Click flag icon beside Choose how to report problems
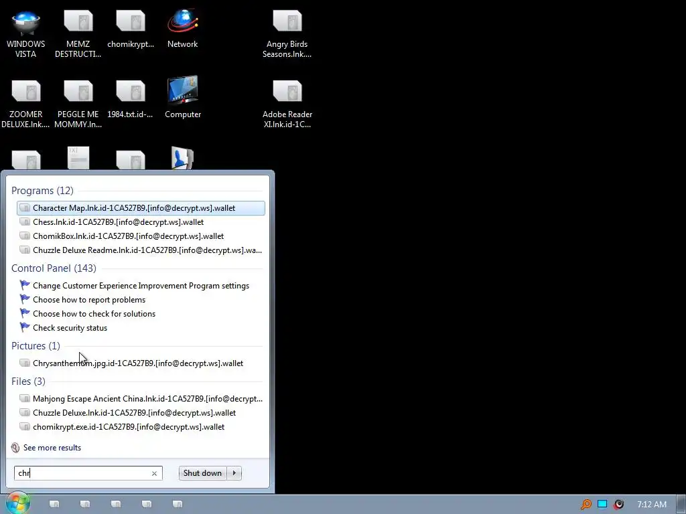 (x=25, y=299)
